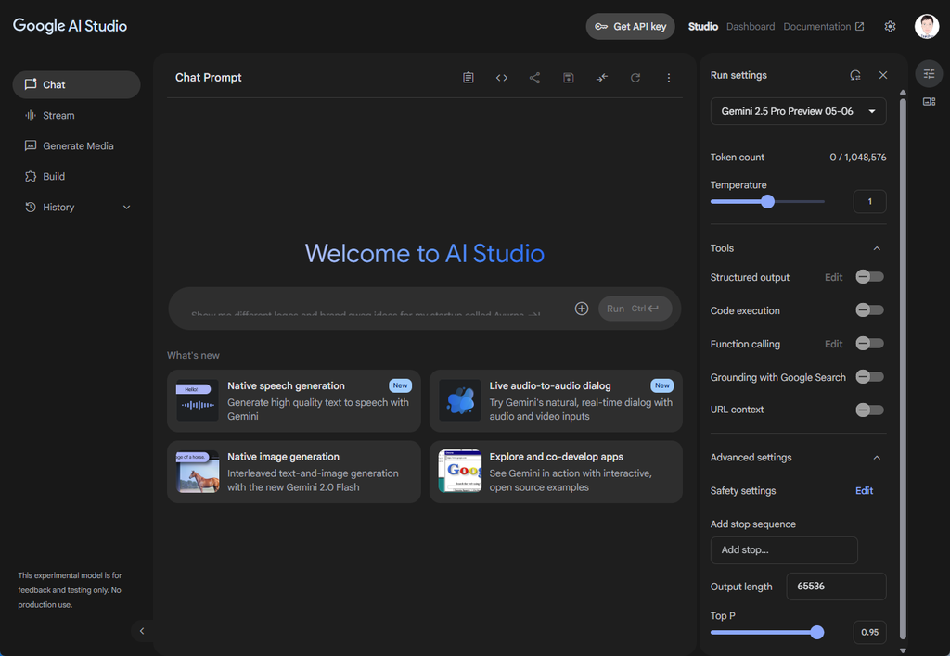Open the Native image generation card
950x656 pixels.
pos(294,472)
